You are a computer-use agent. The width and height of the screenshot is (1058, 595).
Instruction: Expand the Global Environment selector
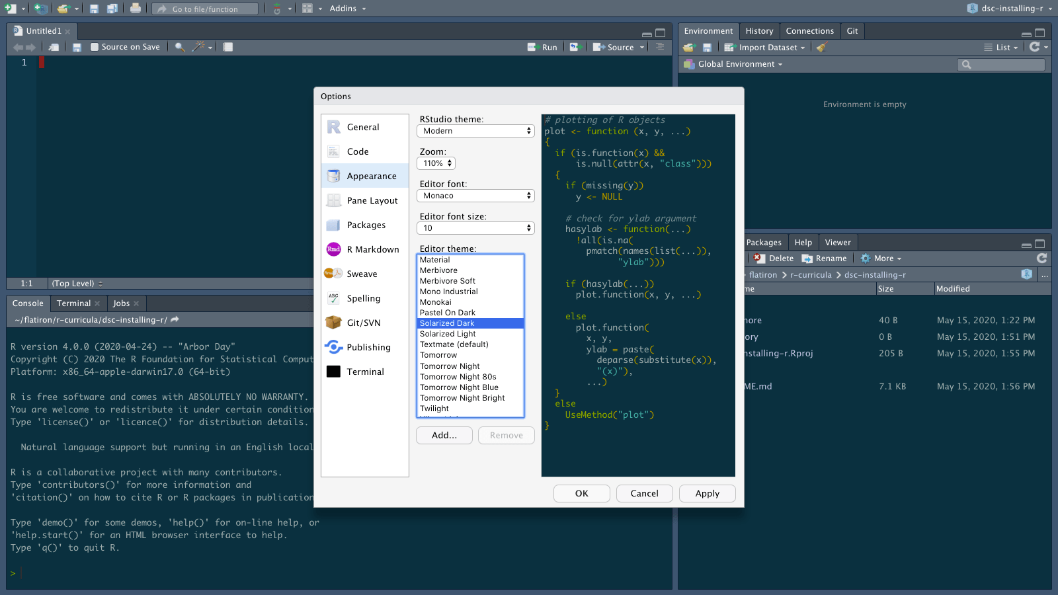733,64
